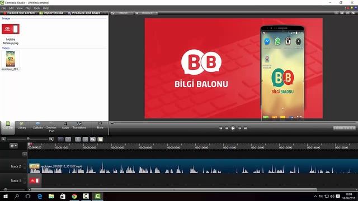Screen dimensions: 358x201
Task: Open Task View on taskbar
Action: tap(28, 196)
